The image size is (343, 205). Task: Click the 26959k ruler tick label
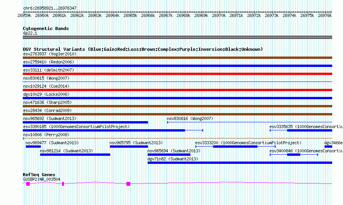click(24, 15)
